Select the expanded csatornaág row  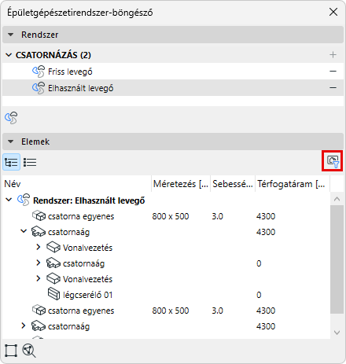pyautogui.click(x=166, y=232)
